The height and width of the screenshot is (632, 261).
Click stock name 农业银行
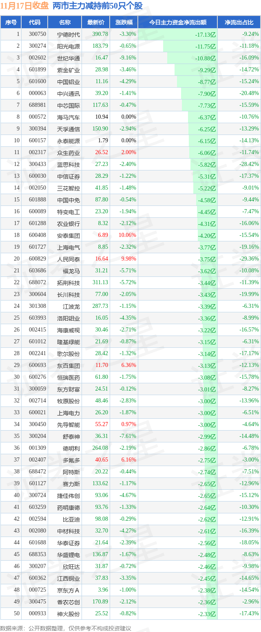point(69,223)
